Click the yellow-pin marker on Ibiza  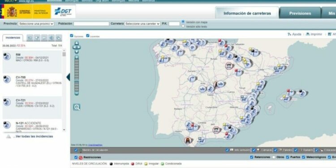tap(286, 99)
